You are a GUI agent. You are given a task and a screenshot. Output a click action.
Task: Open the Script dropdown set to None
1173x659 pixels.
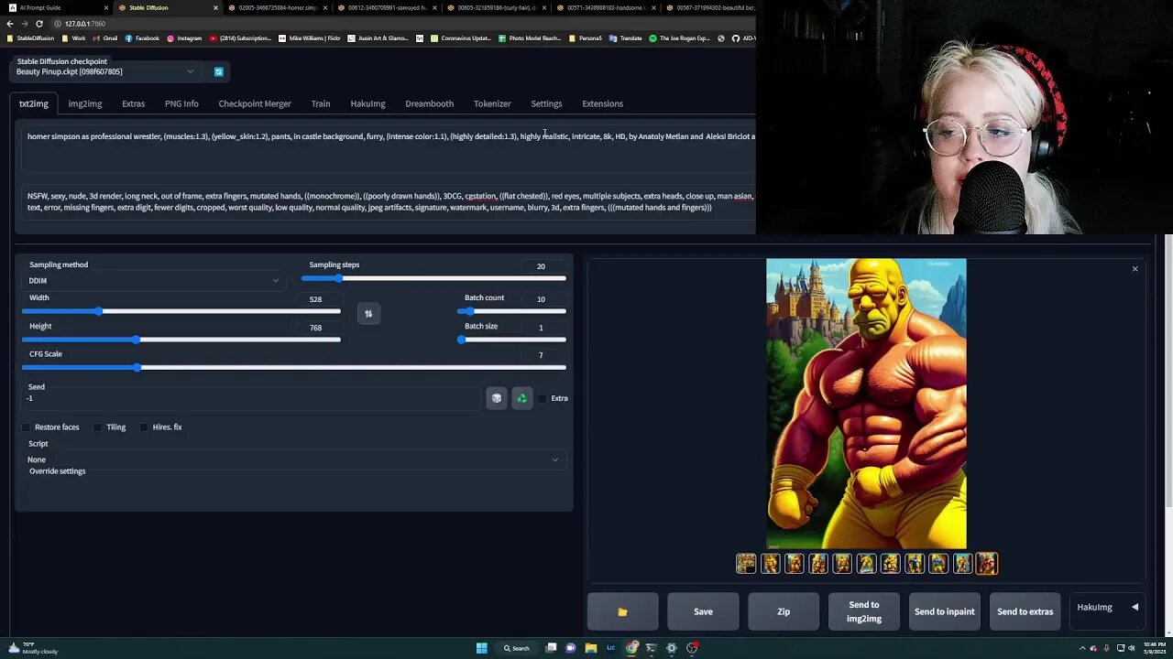click(293, 459)
